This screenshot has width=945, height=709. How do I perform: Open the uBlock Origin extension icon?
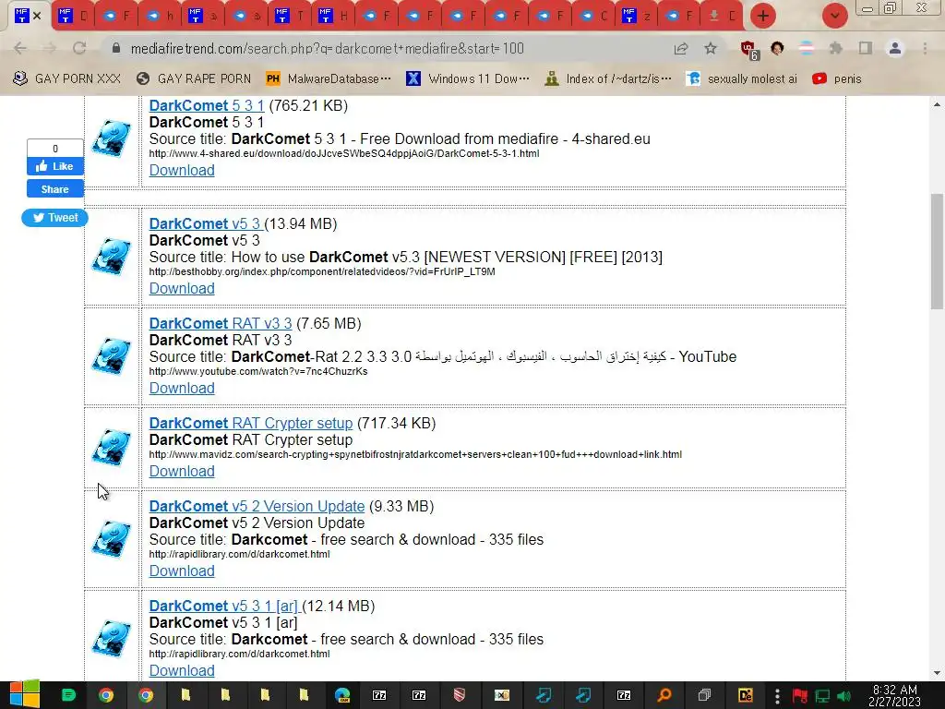[x=748, y=49]
